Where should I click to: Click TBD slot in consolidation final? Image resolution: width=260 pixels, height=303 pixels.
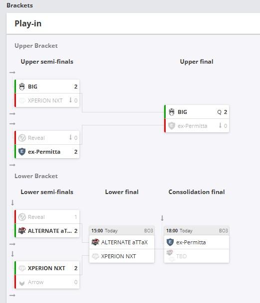tap(197, 256)
